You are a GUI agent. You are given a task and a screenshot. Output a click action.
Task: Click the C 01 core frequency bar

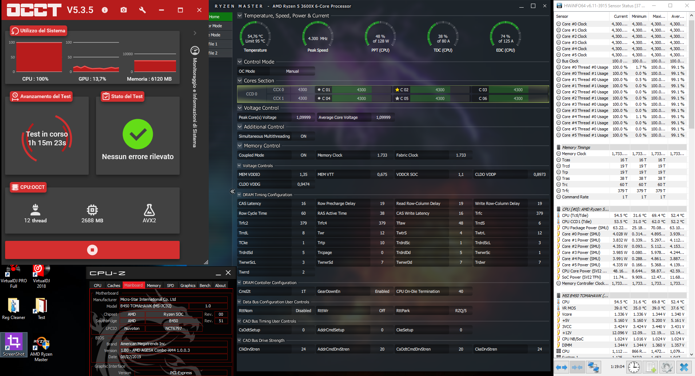click(x=362, y=90)
